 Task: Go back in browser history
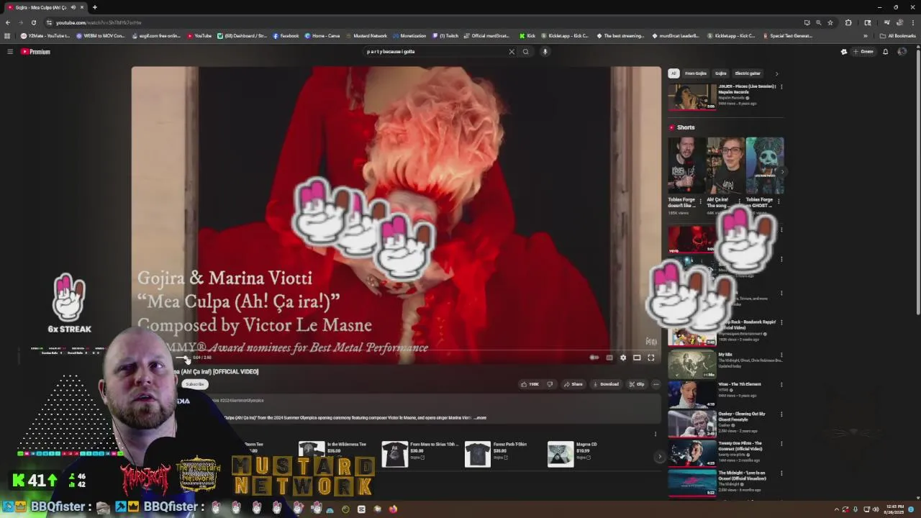[7, 22]
